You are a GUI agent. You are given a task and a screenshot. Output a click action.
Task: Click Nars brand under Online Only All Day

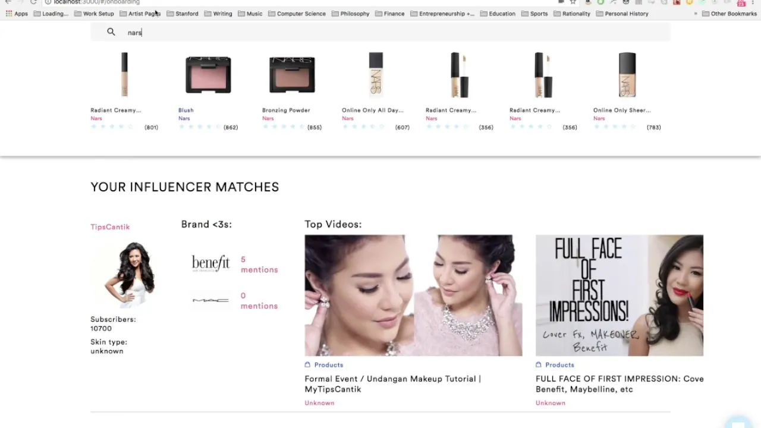pyautogui.click(x=347, y=118)
